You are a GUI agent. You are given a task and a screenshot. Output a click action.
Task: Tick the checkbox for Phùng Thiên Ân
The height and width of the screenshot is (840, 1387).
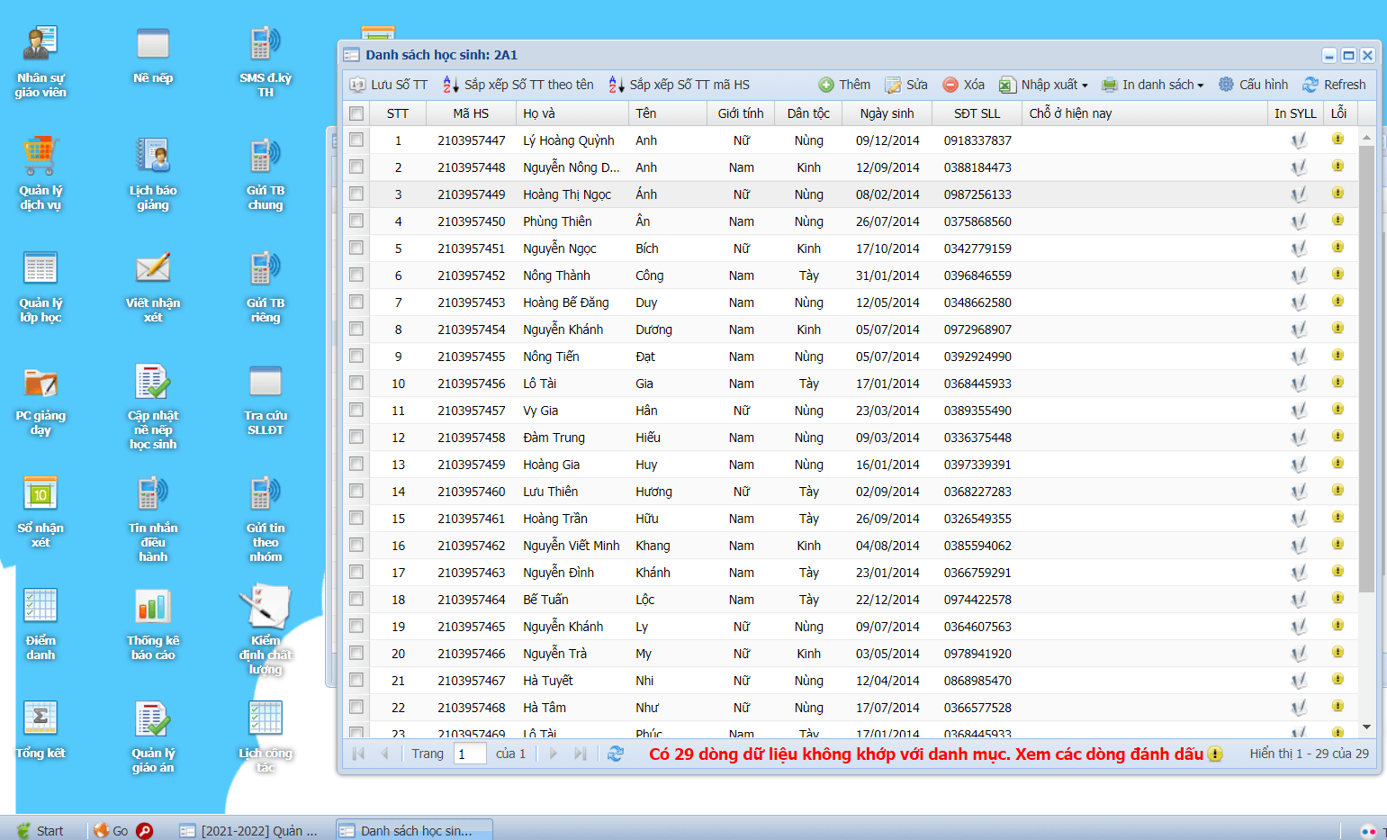[356, 221]
